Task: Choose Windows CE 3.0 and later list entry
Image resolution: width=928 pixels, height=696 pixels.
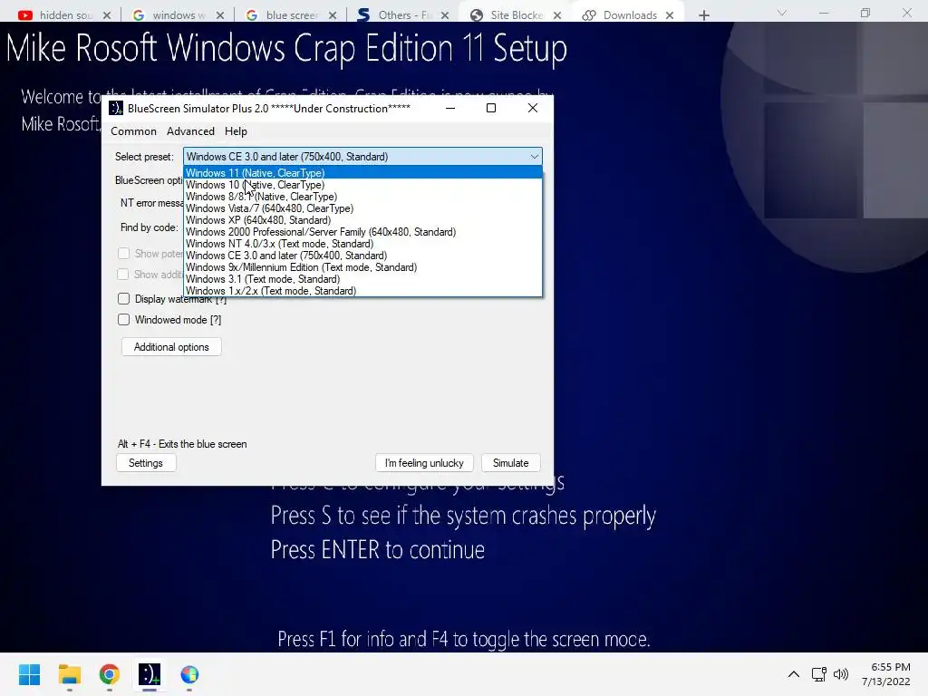Action: [x=362, y=256]
